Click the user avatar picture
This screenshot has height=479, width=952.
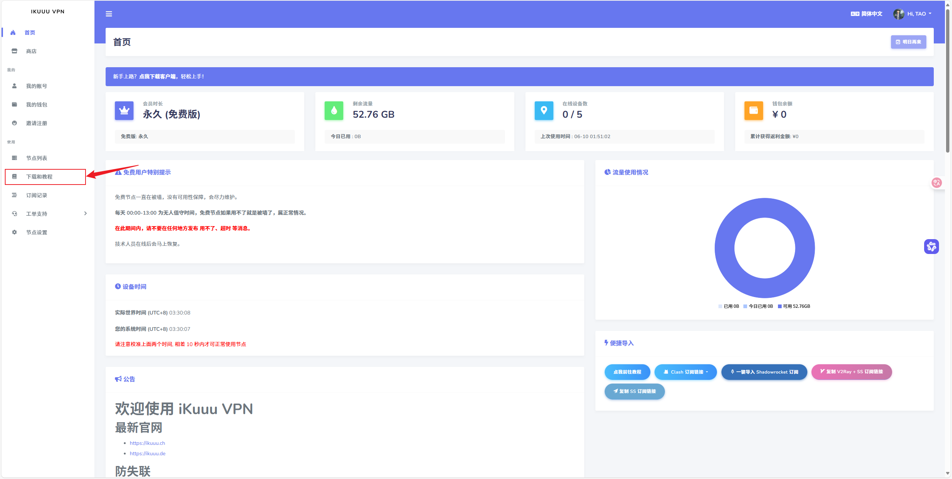click(x=898, y=14)
